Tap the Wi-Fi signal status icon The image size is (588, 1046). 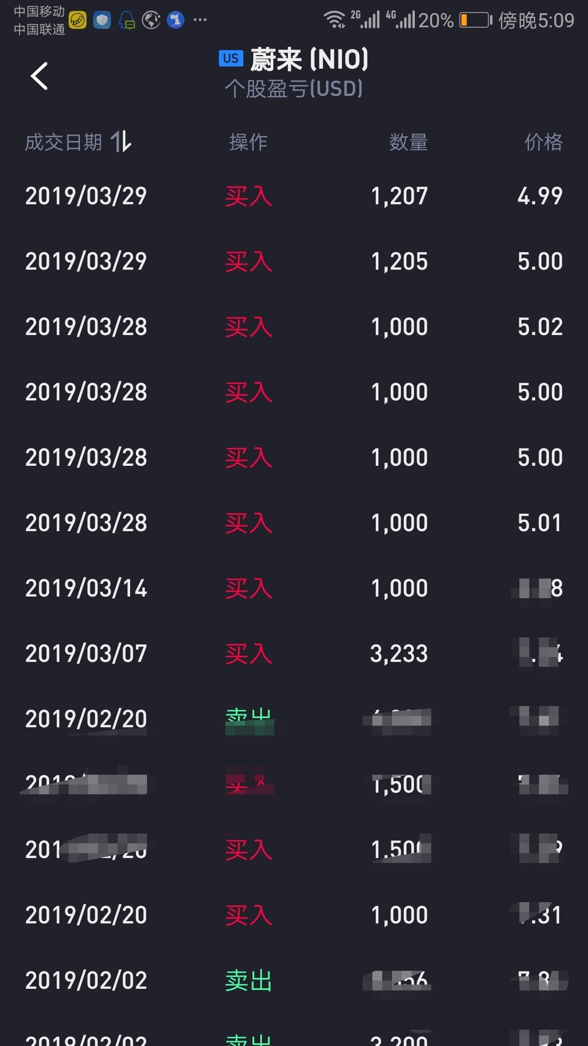pos(334,20)
